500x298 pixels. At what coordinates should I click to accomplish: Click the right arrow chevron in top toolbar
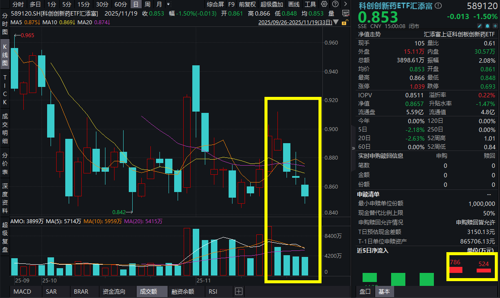coord(345,4)
